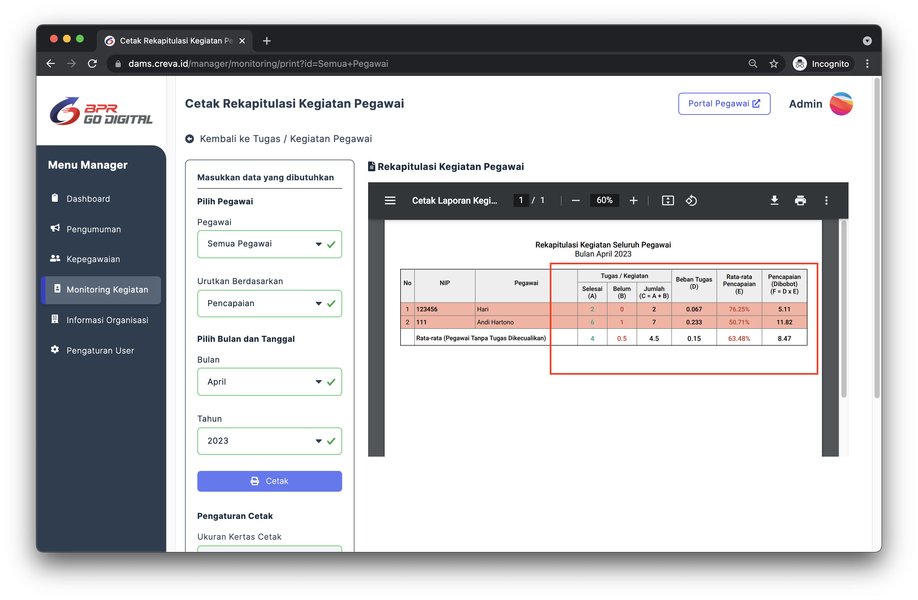The height and width of the screenshot is (600, 918).
Task: Click the site lock icon in address bar
Action: coord(118,64)
